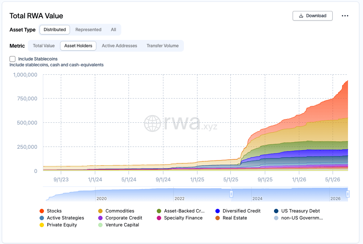The width and height of the screenshot is (363, 244).
Task: Click the Download button
Action: 312,16
